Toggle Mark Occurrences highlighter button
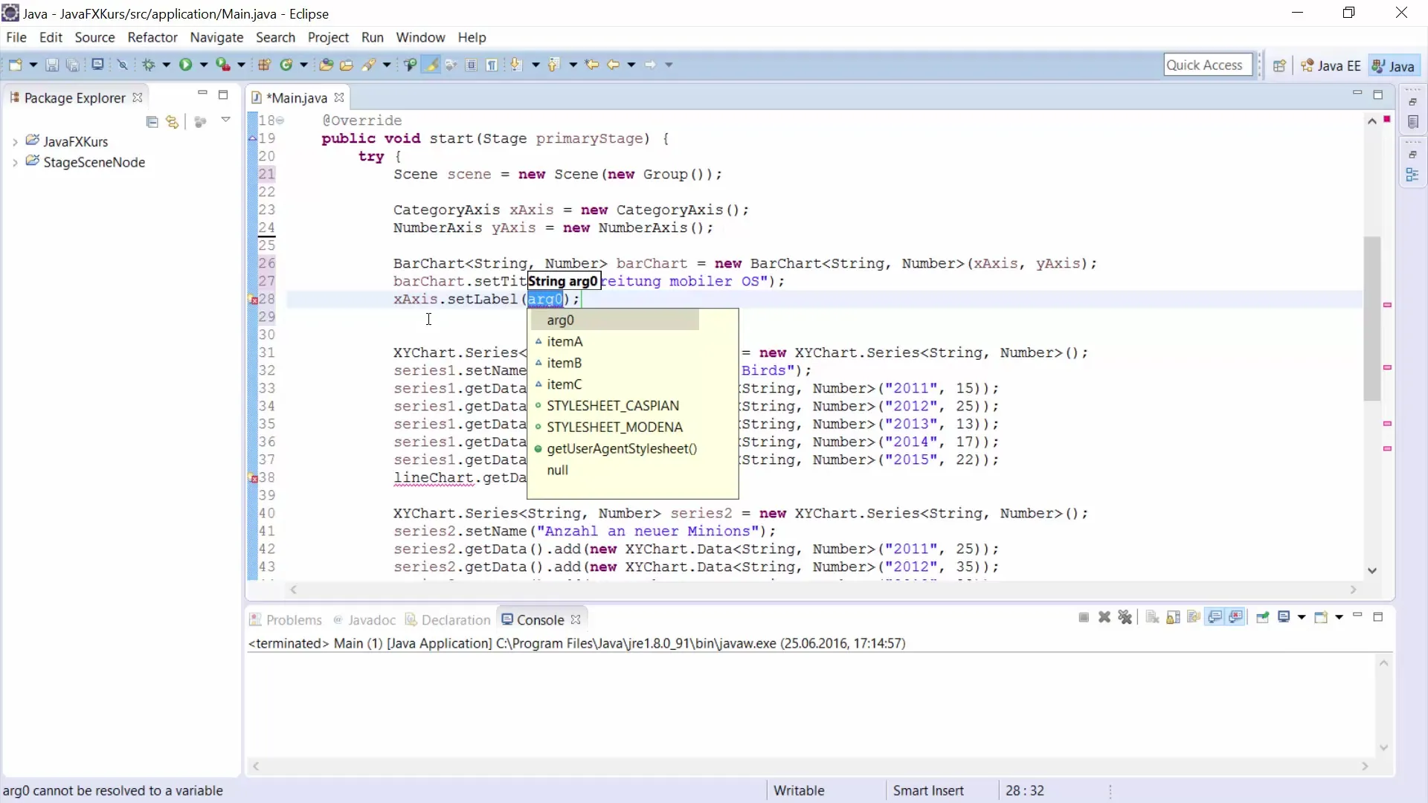Viewport: 1428px width, 803px height. [x=431, y=65]
